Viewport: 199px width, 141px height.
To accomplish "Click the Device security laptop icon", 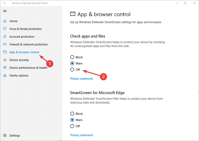I will (x=5, y=60).
